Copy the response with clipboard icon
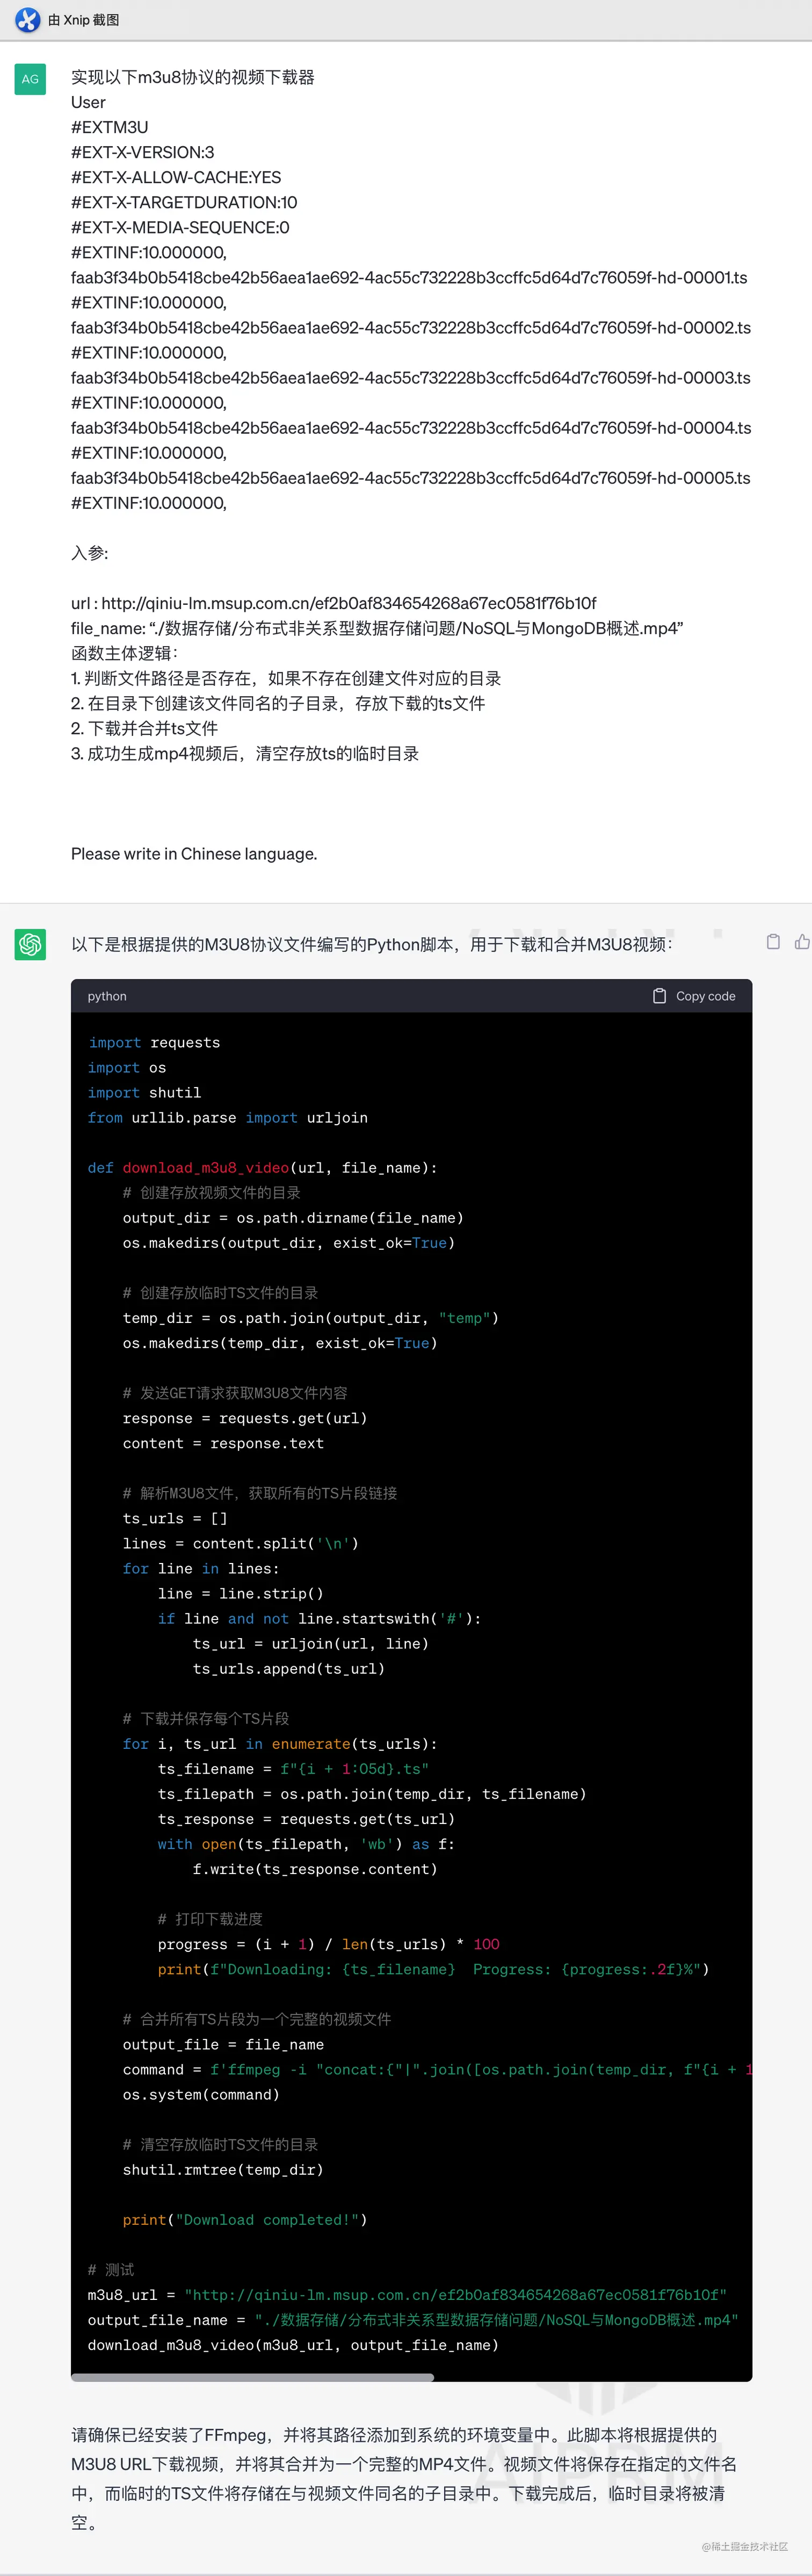Image resolution: width=812 pixels, height=2576 pixels. tap(773, 942)
